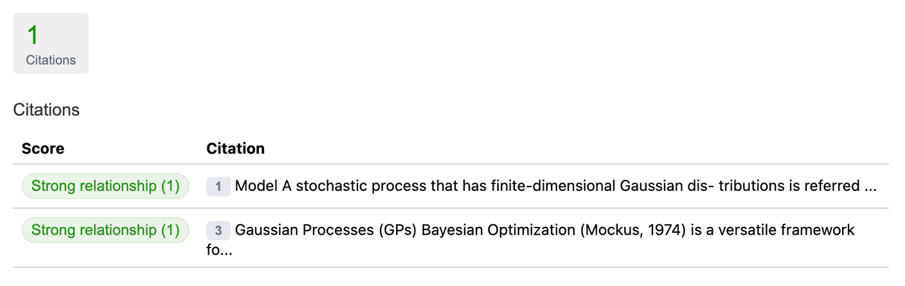Sort by the Score column header

click(x=43, y=148)
